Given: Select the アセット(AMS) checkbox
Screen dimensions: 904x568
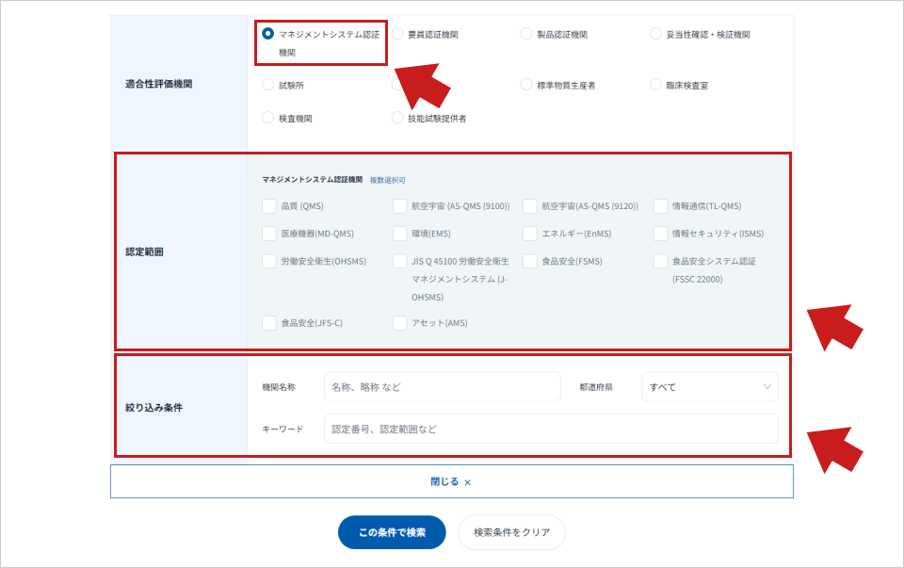Looking at the screenshot, I should click(398, 322).
